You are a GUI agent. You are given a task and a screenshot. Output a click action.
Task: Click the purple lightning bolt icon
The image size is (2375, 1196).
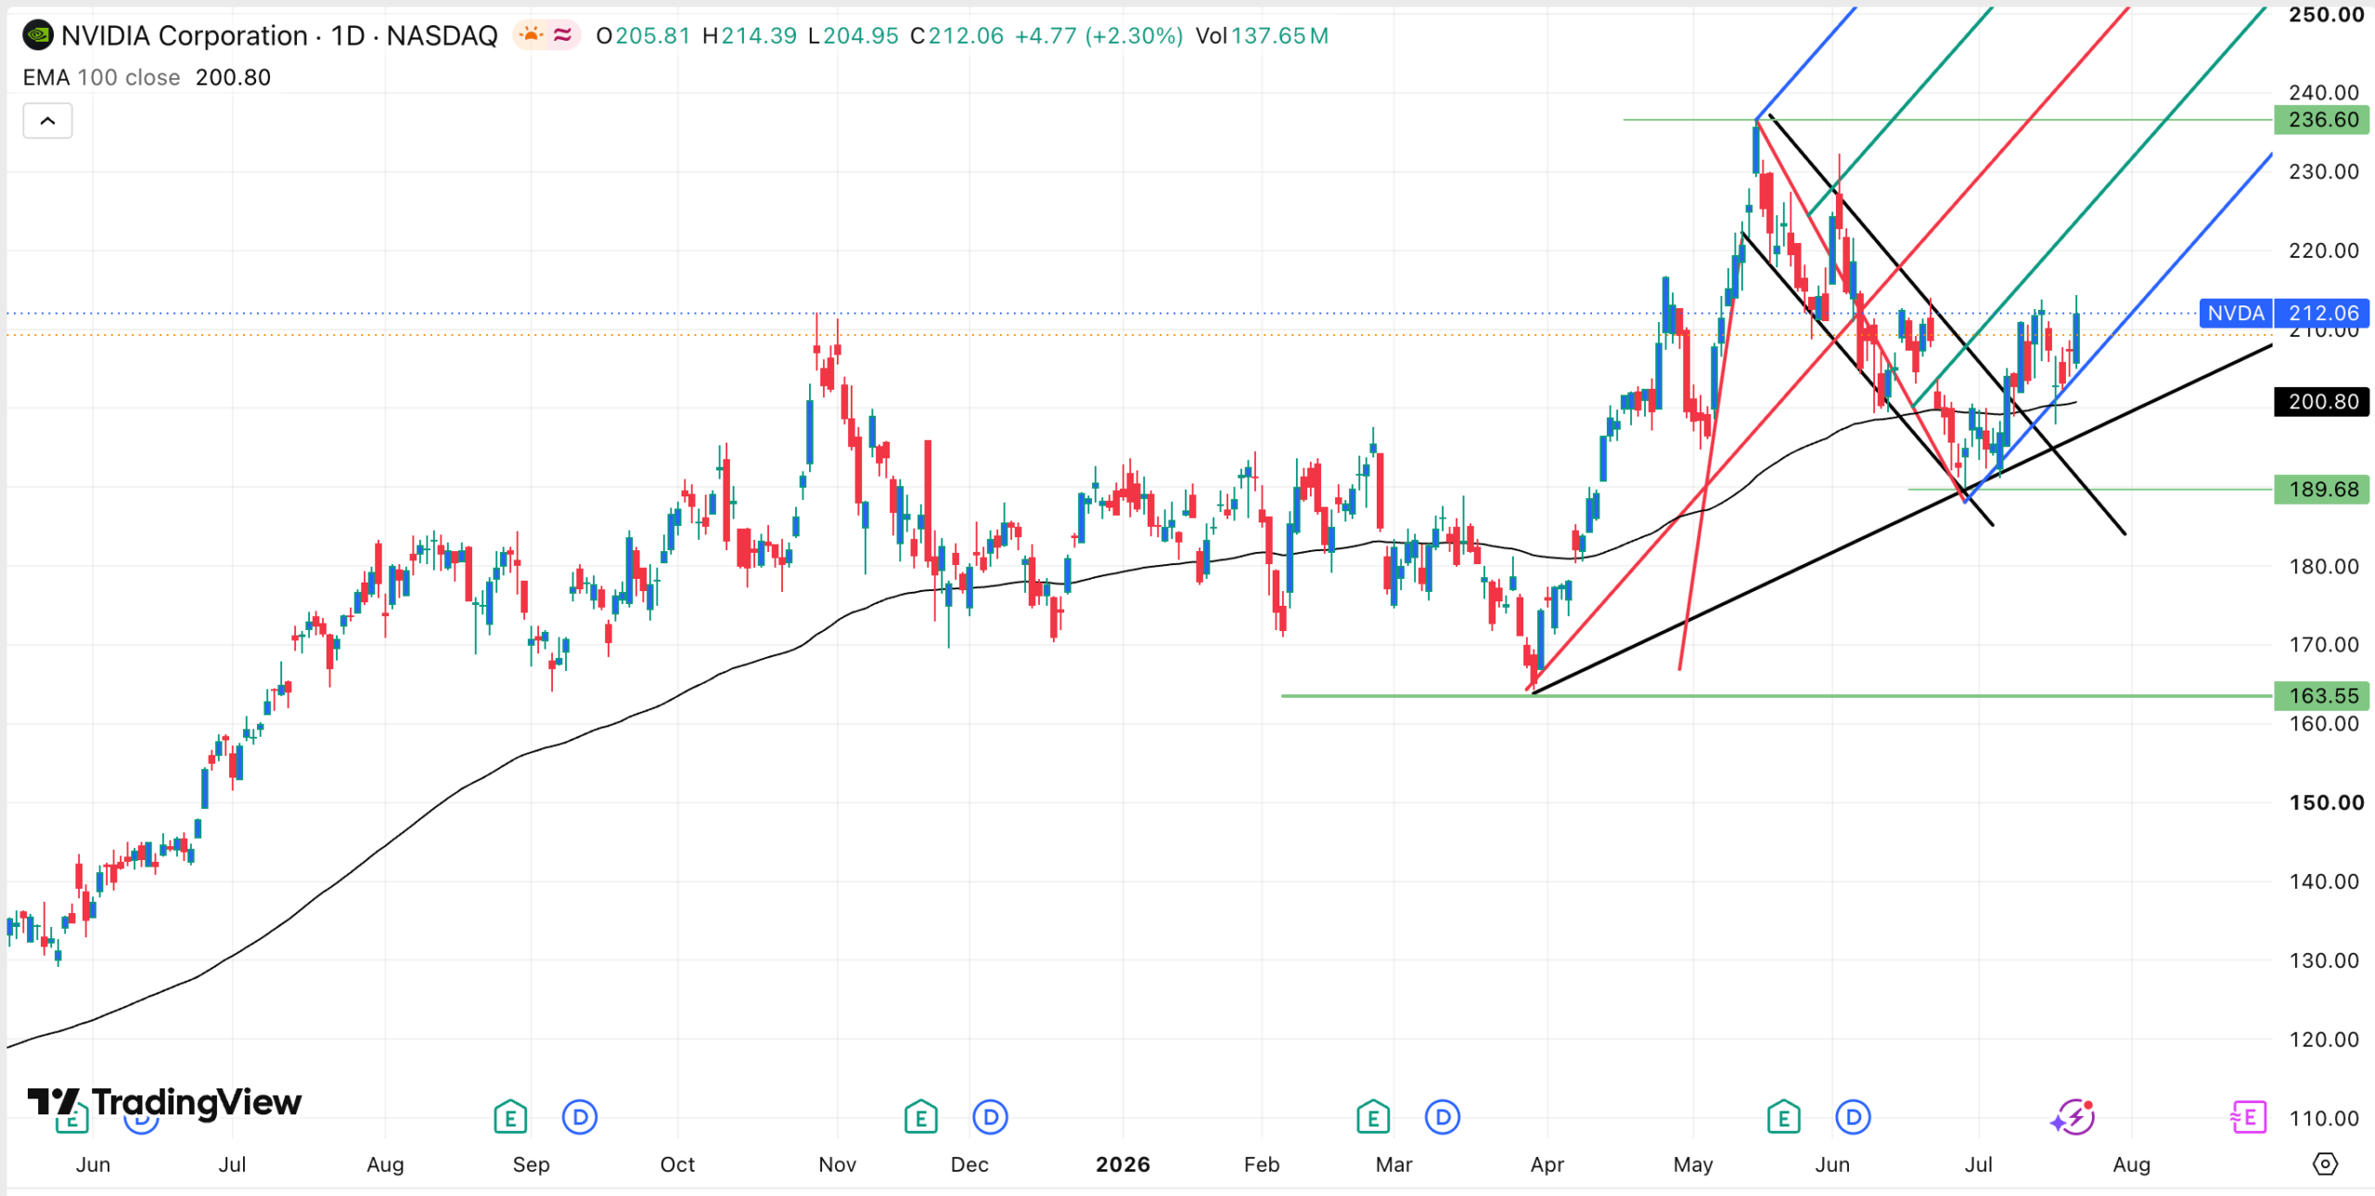[x=2073, y=1116]
